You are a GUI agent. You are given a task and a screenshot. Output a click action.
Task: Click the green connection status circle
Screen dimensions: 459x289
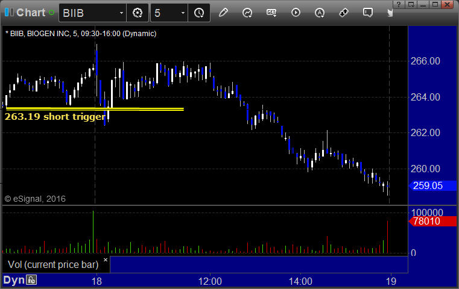pos(51,13)
